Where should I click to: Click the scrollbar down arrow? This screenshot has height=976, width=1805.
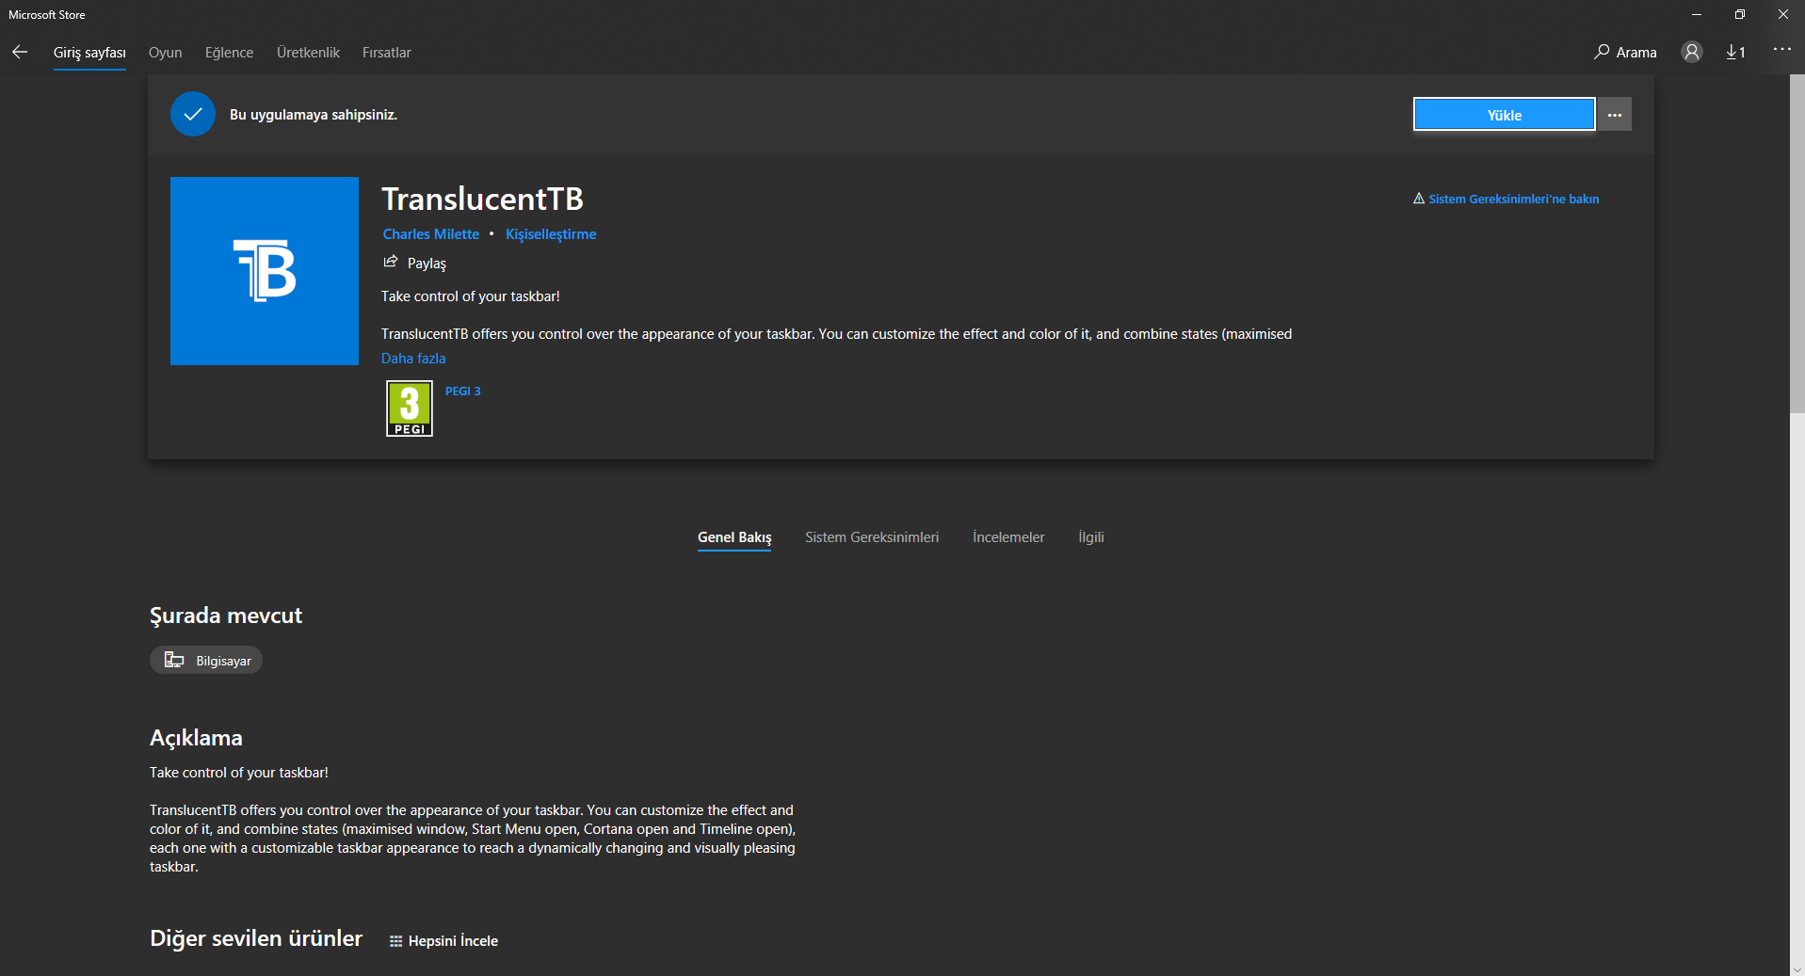(1797, 968)
